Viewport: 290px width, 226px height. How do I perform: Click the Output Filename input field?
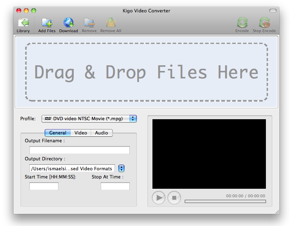click(79, 150)
